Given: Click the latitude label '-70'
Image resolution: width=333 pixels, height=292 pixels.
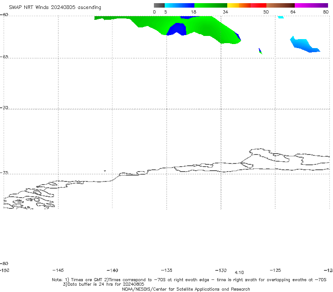Looking at the screenshot, I should [x=4, y=107].
